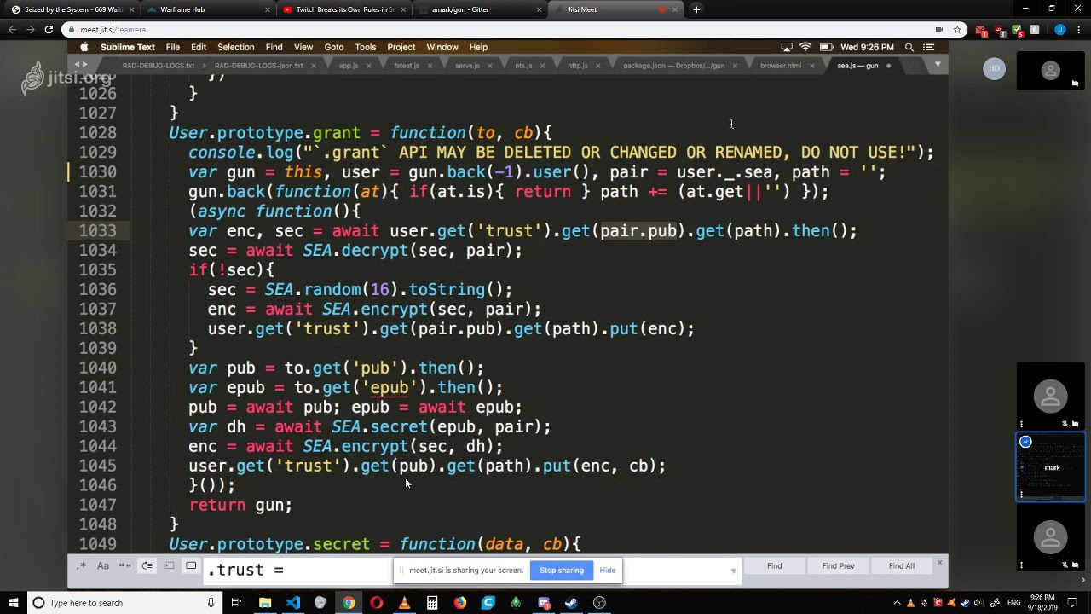Open Task View on the taskbar
Viewport: 1091px width, 614px height.
[x=236, y=603]
